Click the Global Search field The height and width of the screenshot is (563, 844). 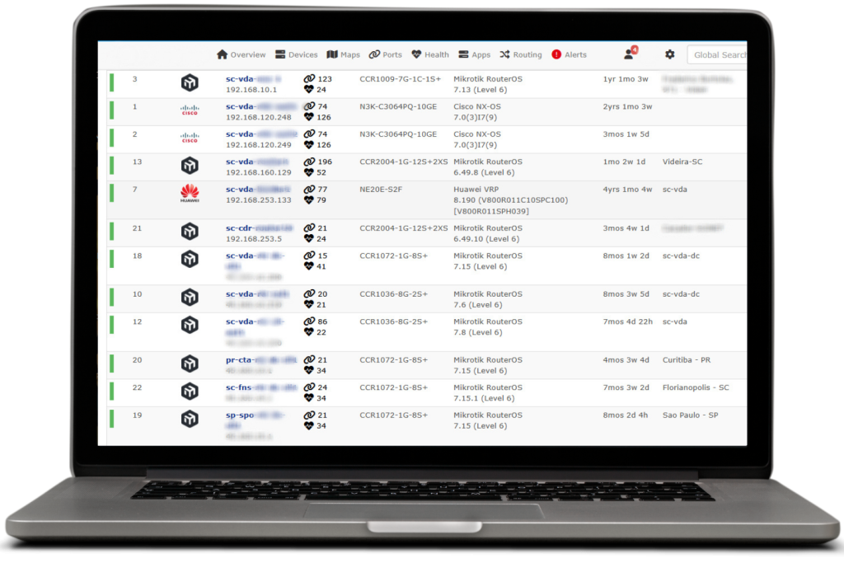pyautogui.click(x=717, y=55)
